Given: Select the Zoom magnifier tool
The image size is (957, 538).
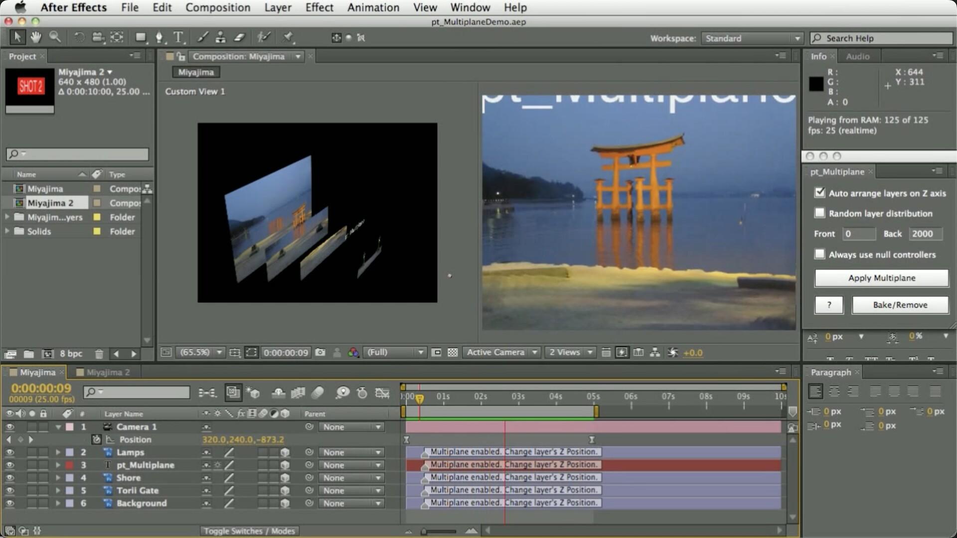Looking at the screenshot, I should click(x=55, y=37).
